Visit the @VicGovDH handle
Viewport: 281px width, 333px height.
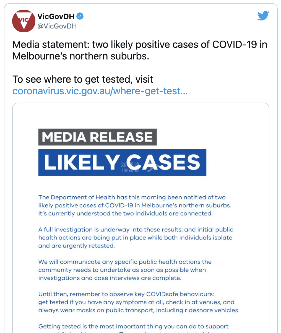click(57, 26)
